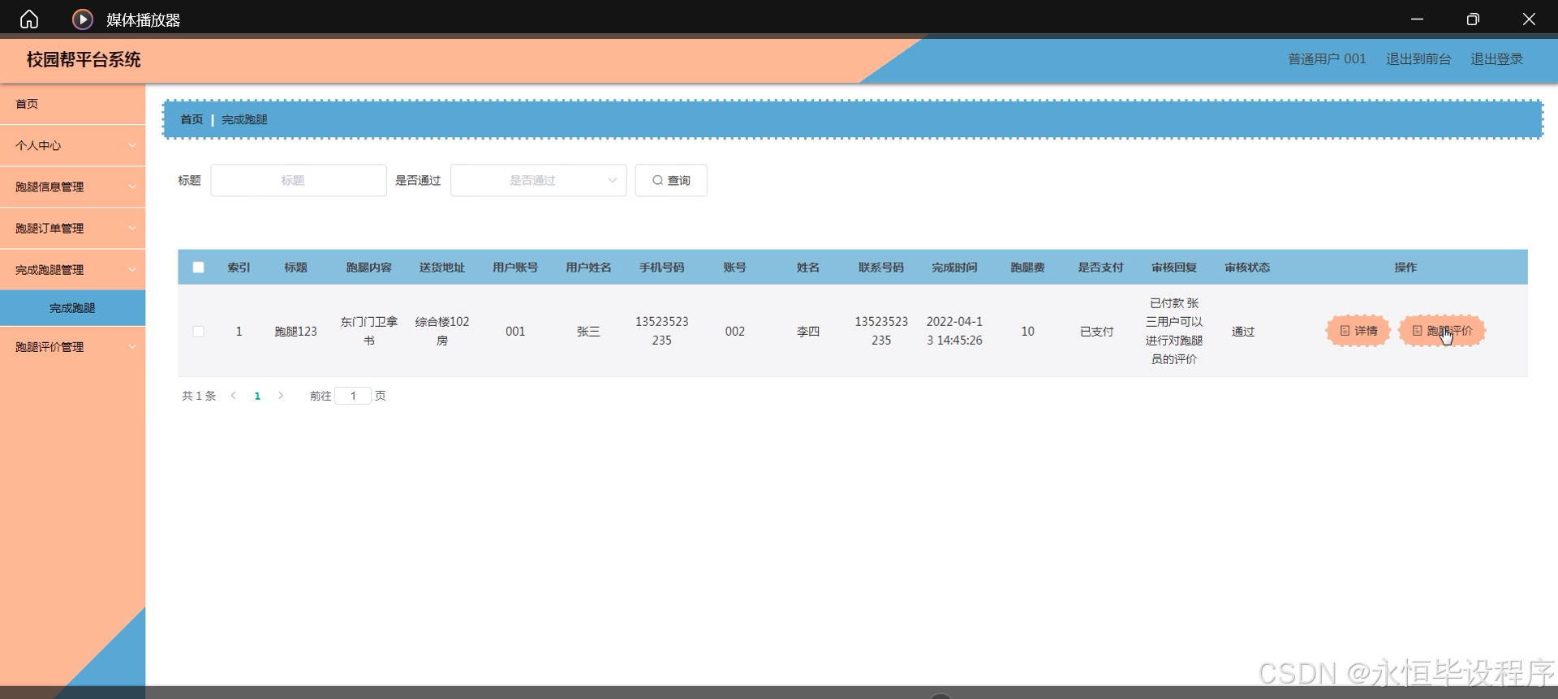Open the 是否通过 dropdown filter
The width and height of the screenshot is (1558, 699).
click(539, 180)
